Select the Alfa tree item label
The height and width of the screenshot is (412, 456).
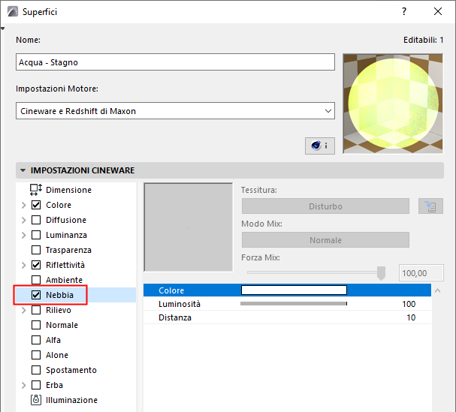pos(53,340)
